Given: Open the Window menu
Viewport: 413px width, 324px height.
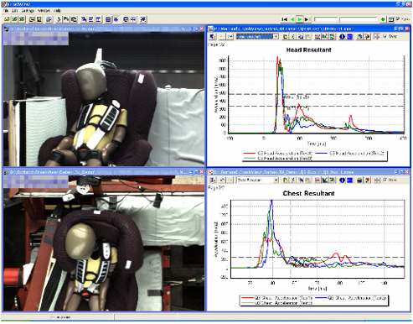Looking at the screenshot, I should click(x=44, y=11).
